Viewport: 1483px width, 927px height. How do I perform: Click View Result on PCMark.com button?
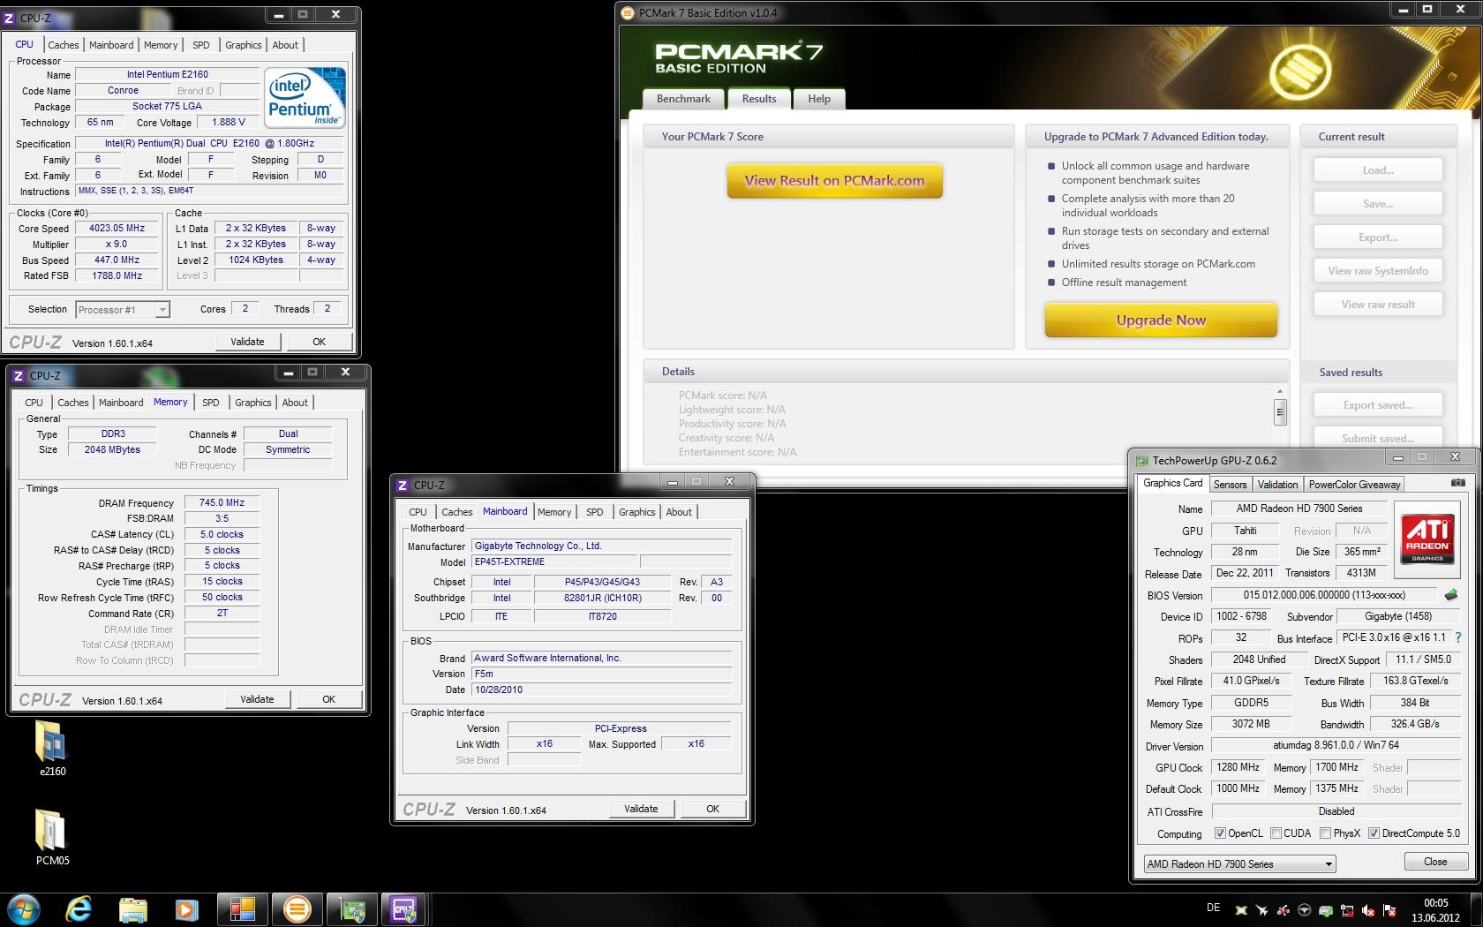[835, 180]
